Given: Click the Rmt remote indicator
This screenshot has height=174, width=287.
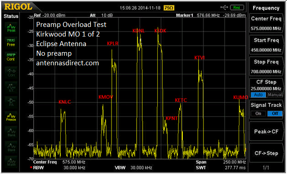Looking at the screenshot, I should pyautogui.click(x=237, y=8).
